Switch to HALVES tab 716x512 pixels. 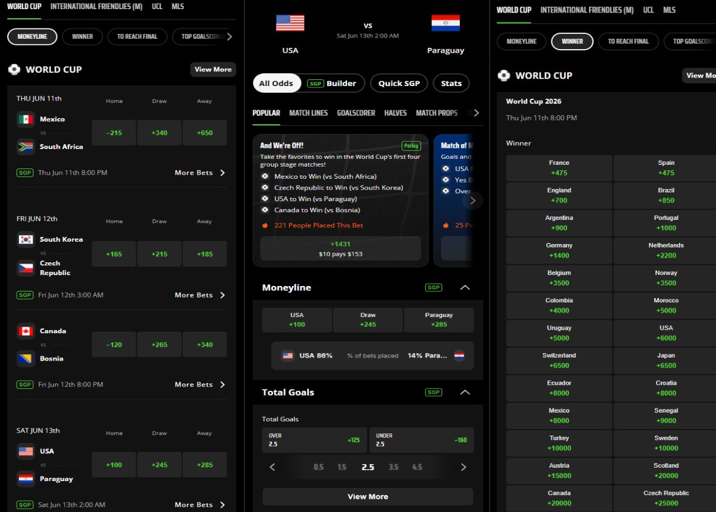pyautogui.click(x=396, y=113)
